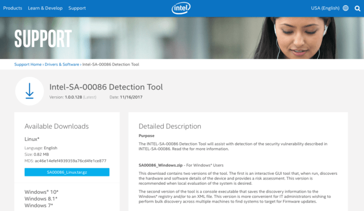Click the Intel logo in the header
This screenshot has height=211, width=364.
point(181,8)
